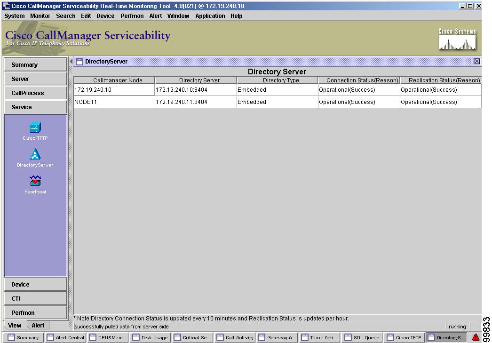Screen dimensions: 492x343
Task: Click the red alert triangle icon
Action: pos(476,337)
